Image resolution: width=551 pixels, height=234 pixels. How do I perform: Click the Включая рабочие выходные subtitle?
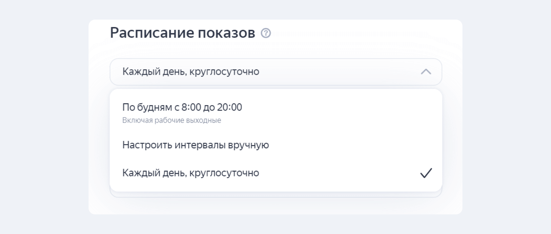coord(172,120)
